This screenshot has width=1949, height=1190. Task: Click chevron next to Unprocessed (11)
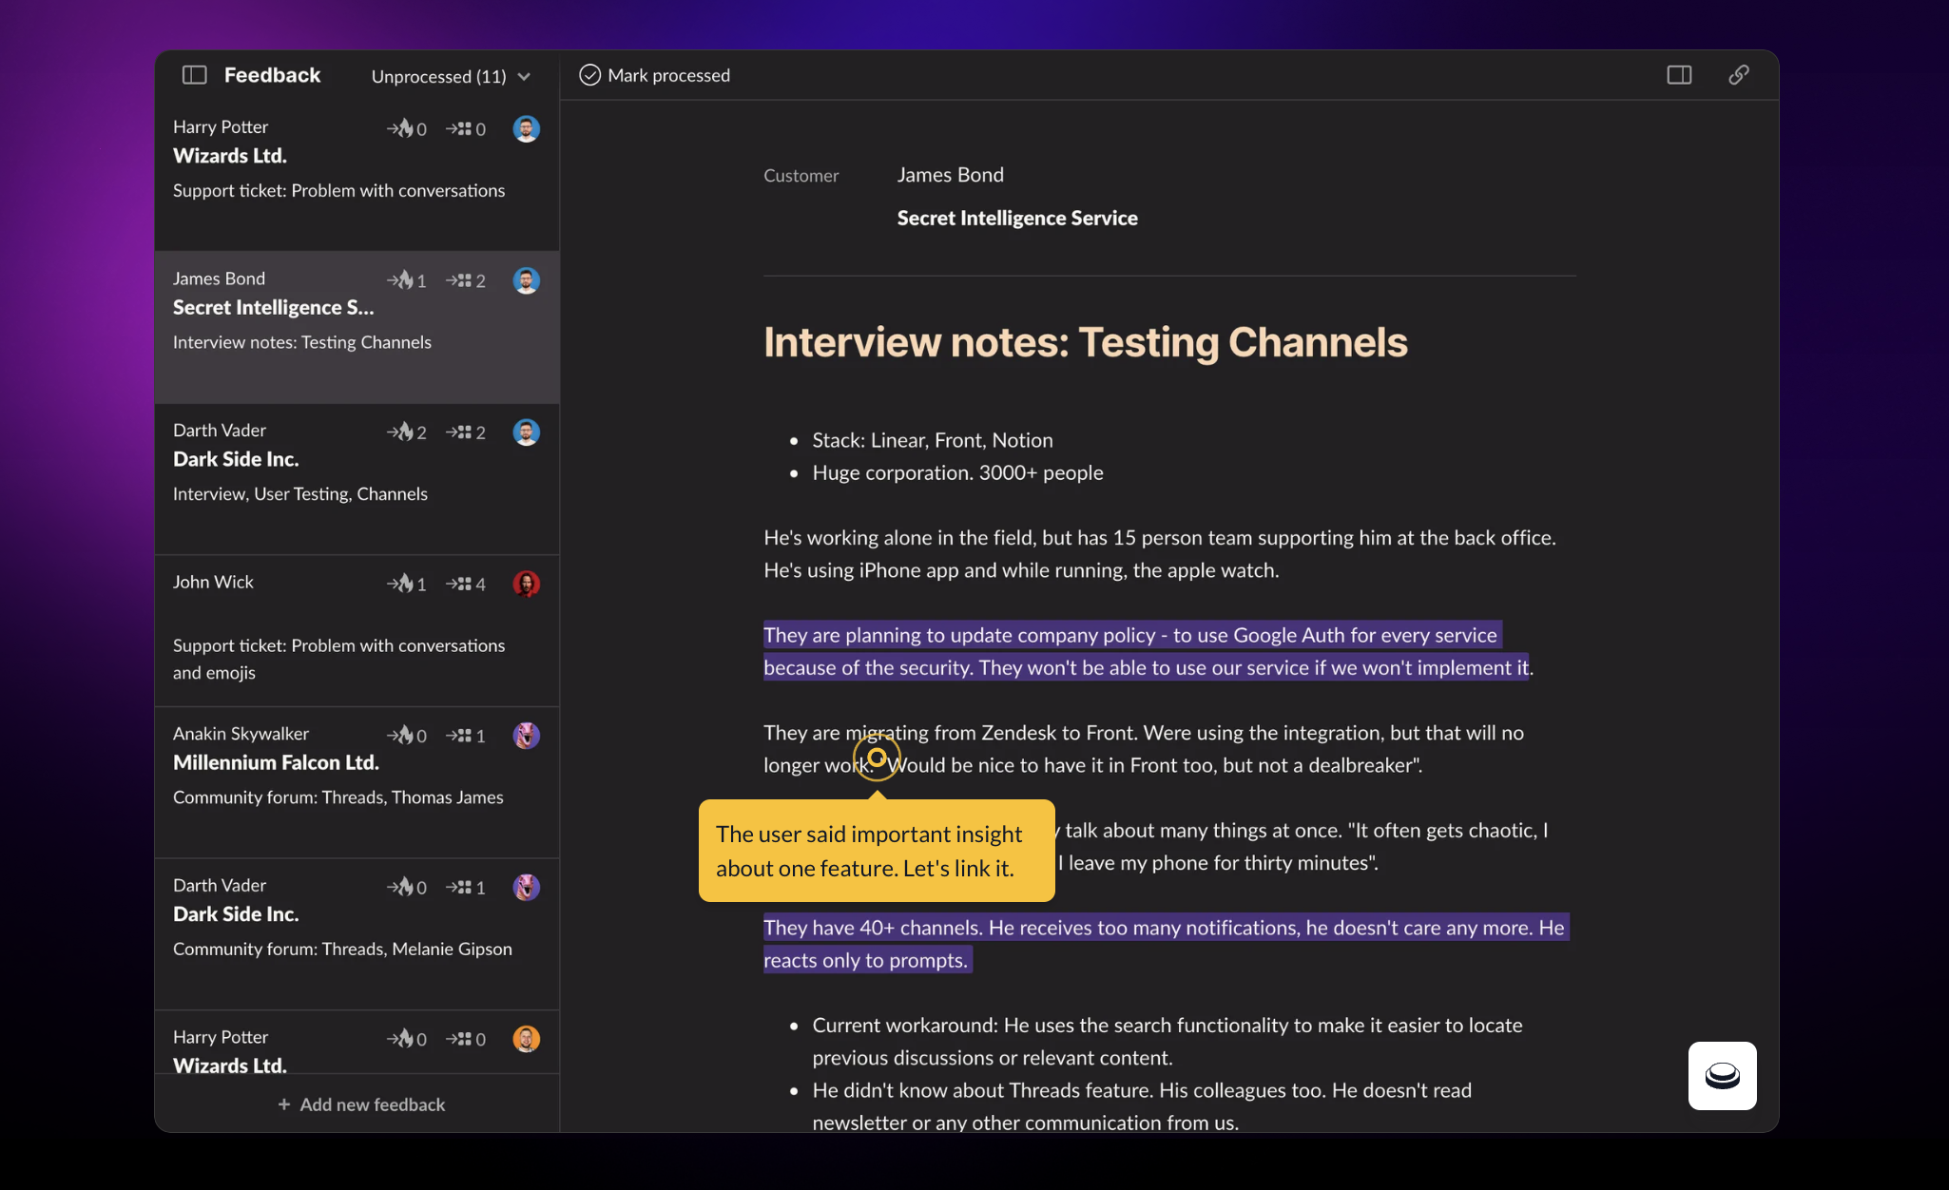tap(524, 77)
